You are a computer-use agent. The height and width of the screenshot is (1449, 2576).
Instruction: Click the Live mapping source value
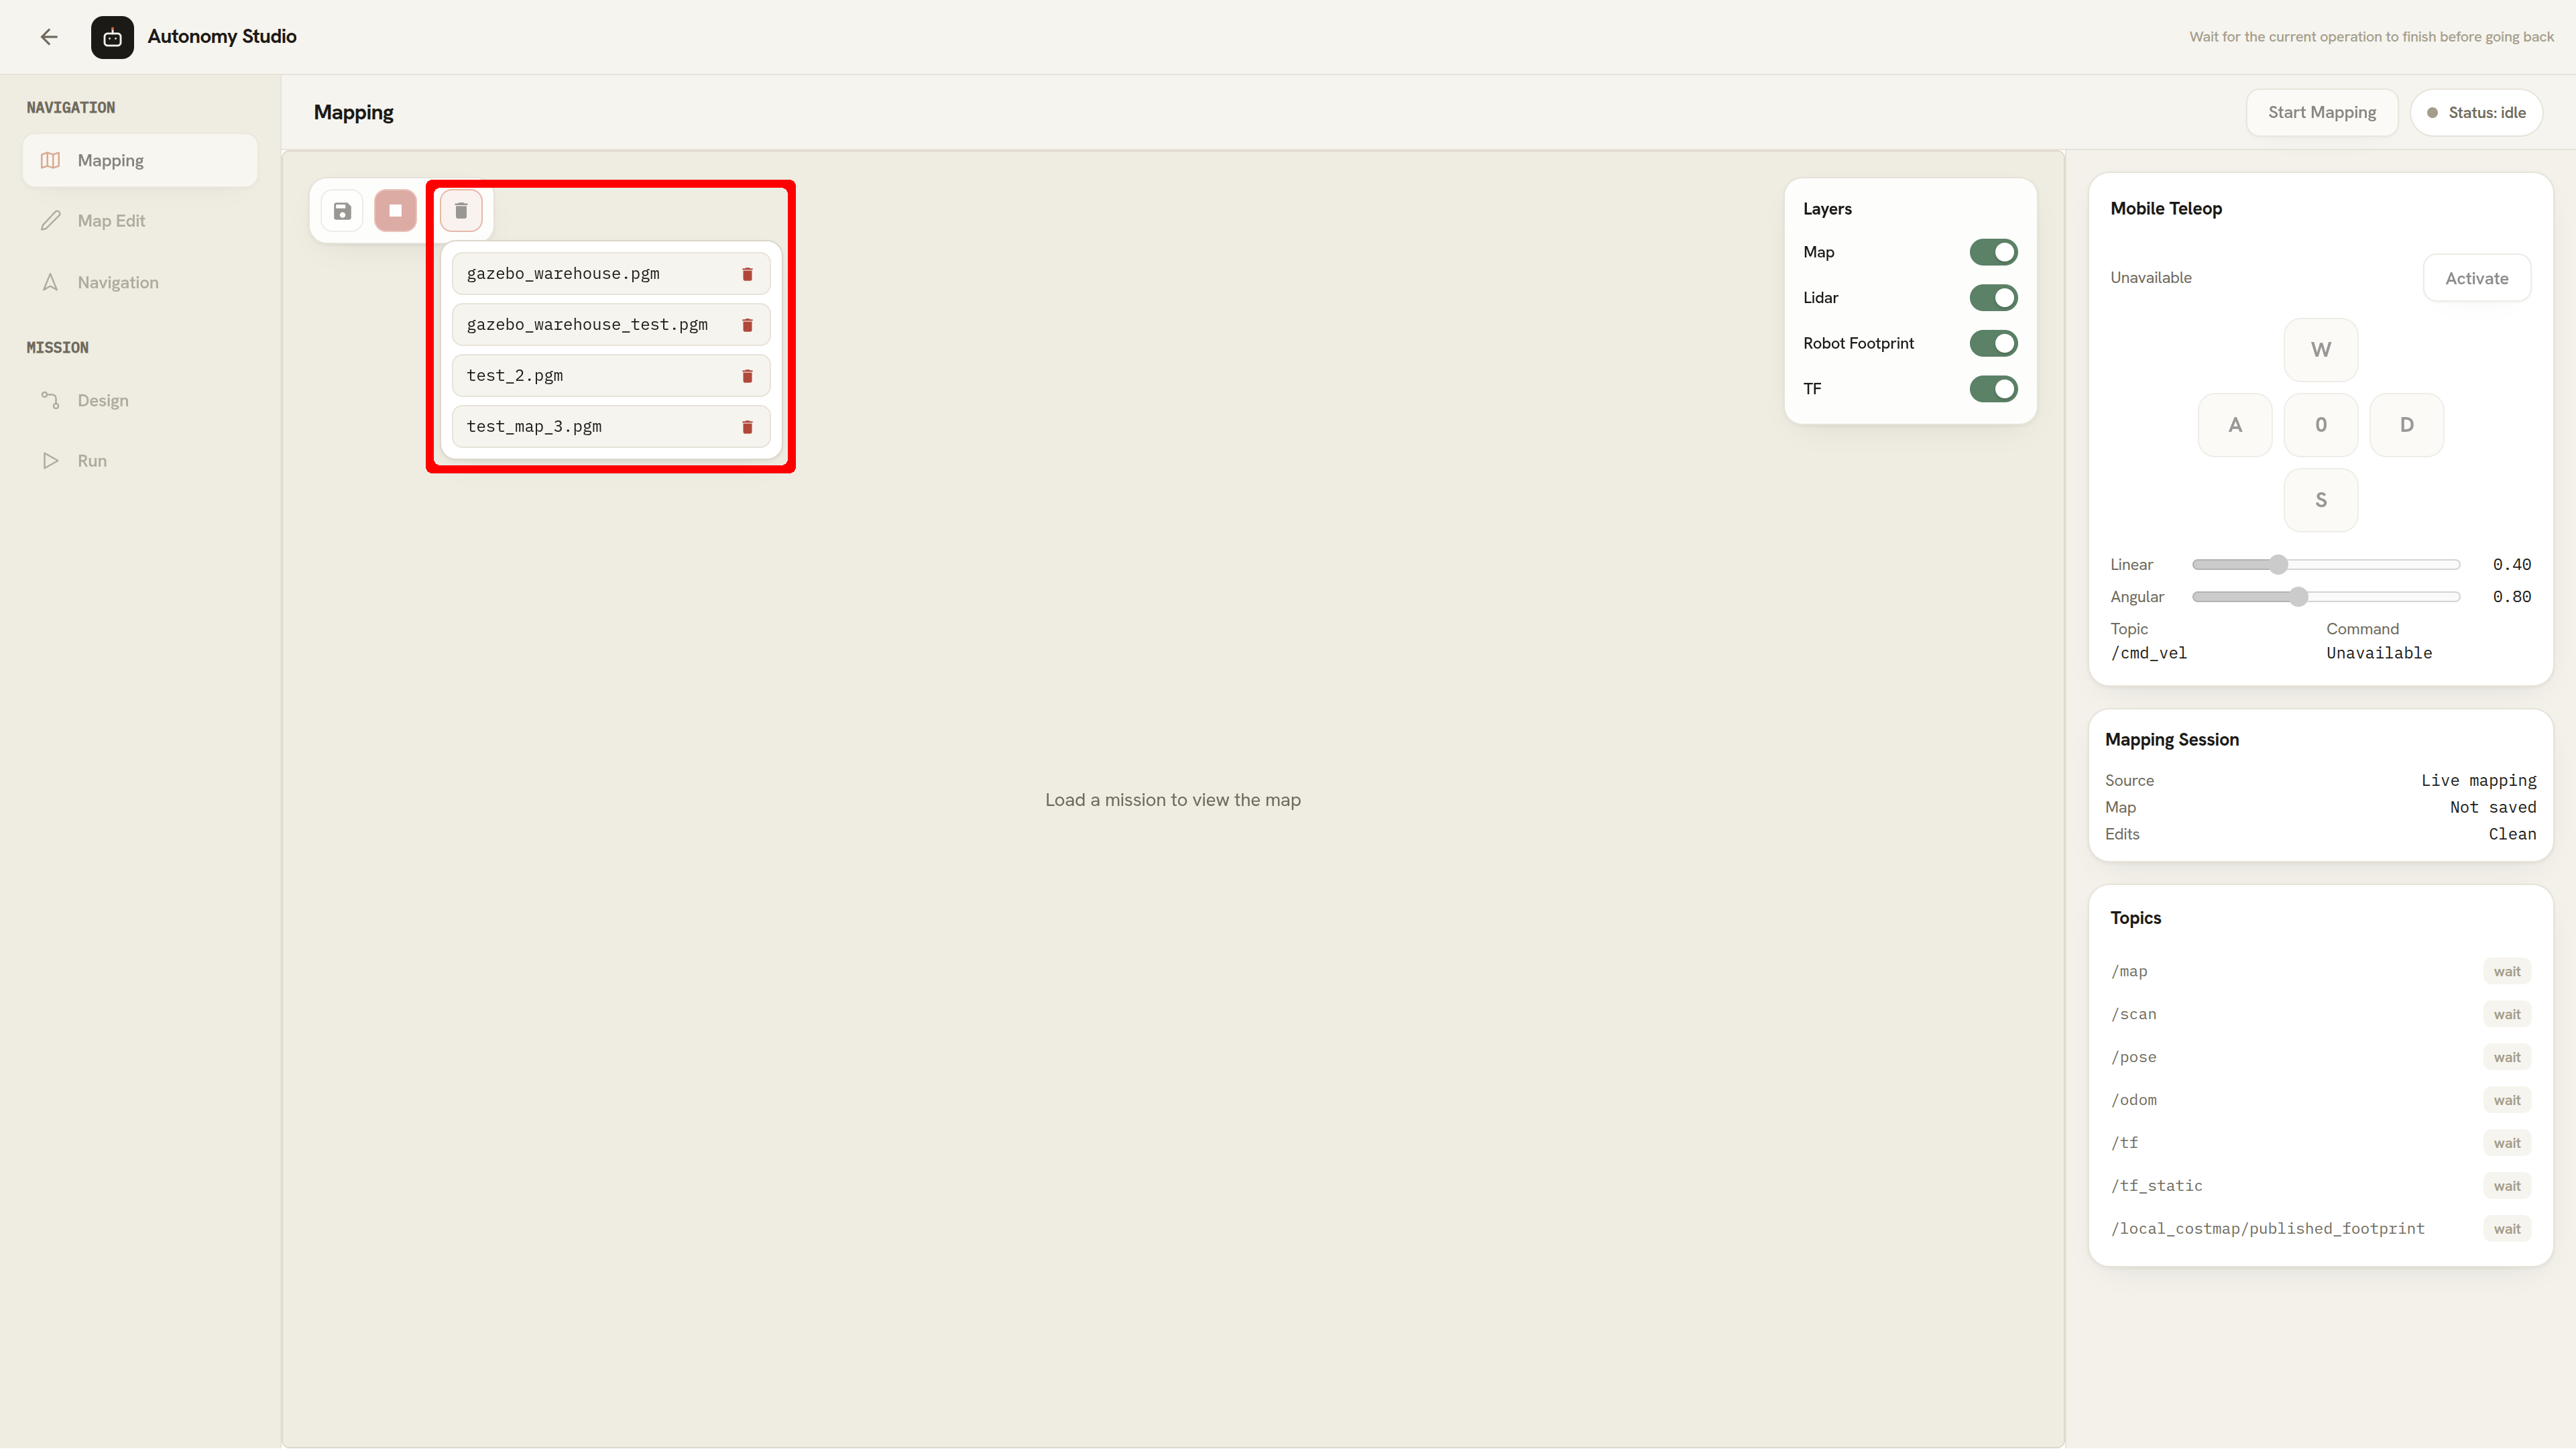[x=2478, y=781]
